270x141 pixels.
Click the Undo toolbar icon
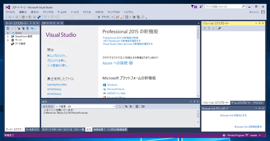click(x=45, y=17)
